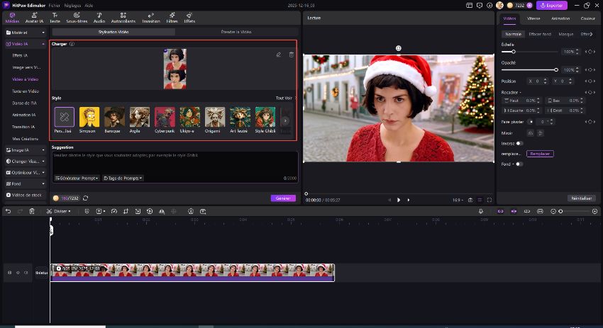The height and width of the screenshot is (328, 603).
Task: Select the Autocollants sticker tool
Action: 123,18
